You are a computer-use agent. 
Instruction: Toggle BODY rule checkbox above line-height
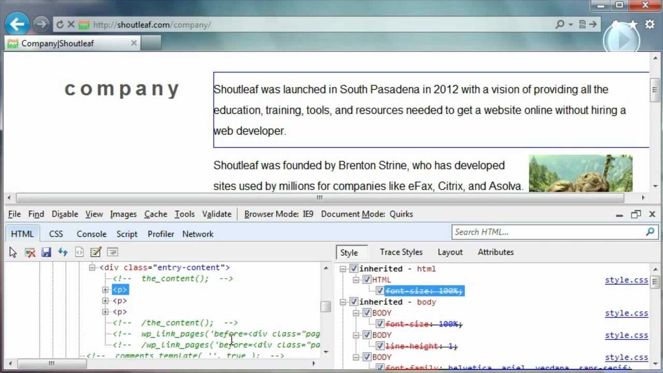[367, 335]
